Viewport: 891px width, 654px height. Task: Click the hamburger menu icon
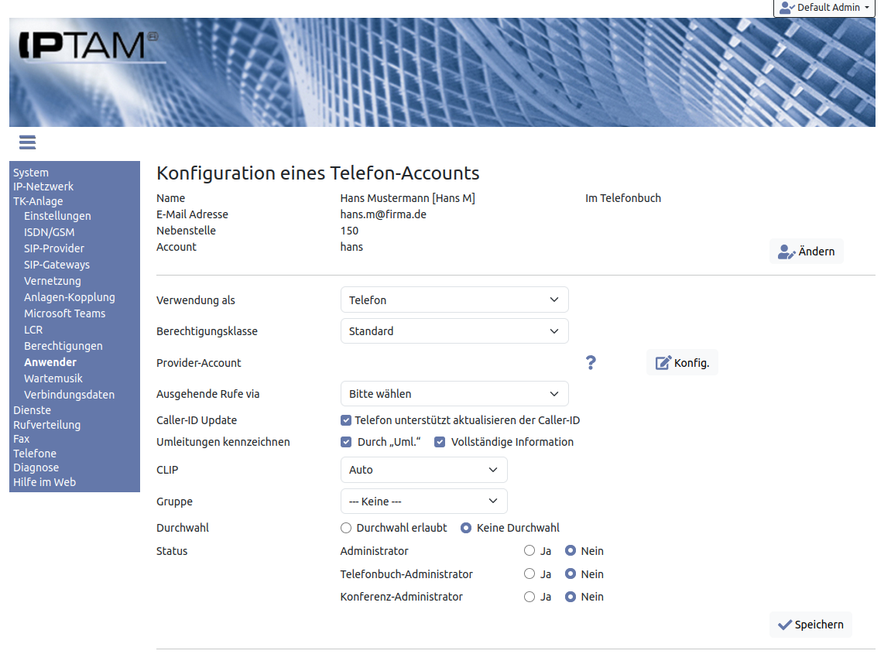pos(28,142)
